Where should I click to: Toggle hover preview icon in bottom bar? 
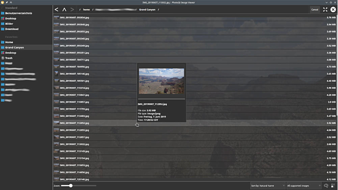(x=326, y=186)
